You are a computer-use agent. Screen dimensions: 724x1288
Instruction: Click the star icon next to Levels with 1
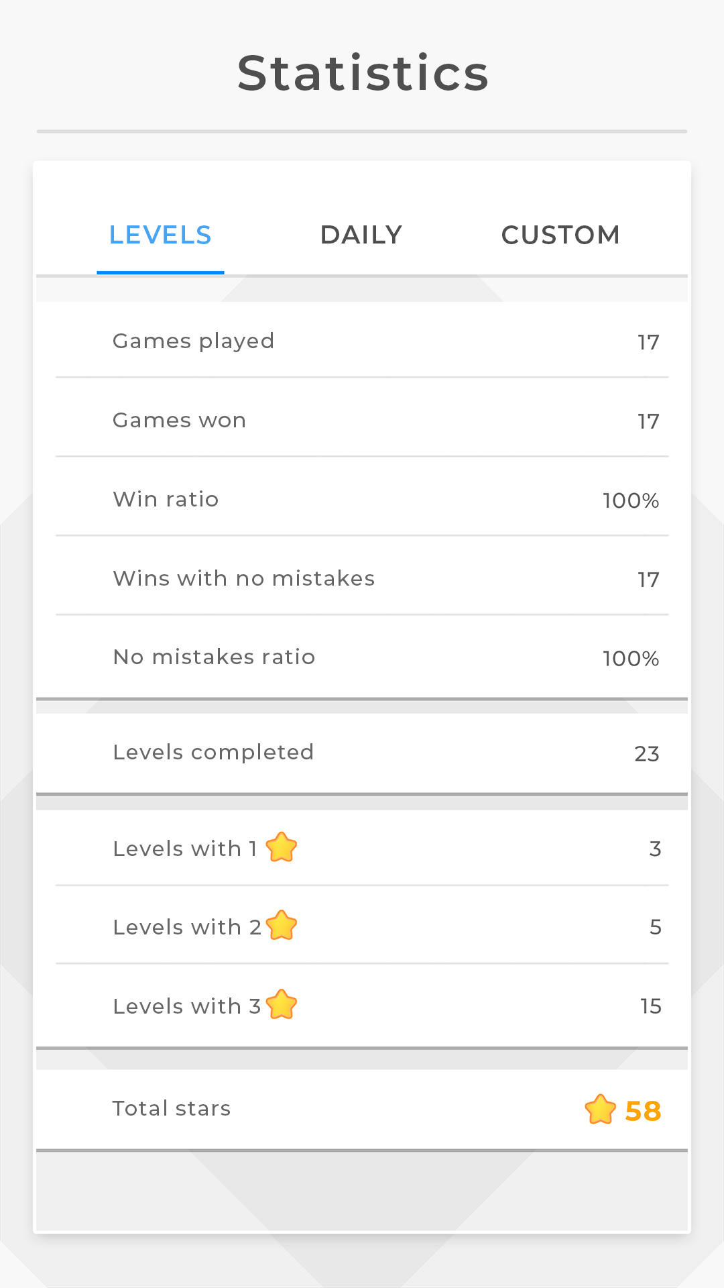coord(282,847)
